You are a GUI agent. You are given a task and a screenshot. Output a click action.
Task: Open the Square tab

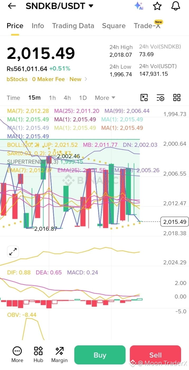pyautogui.click(x=114, y=26)
